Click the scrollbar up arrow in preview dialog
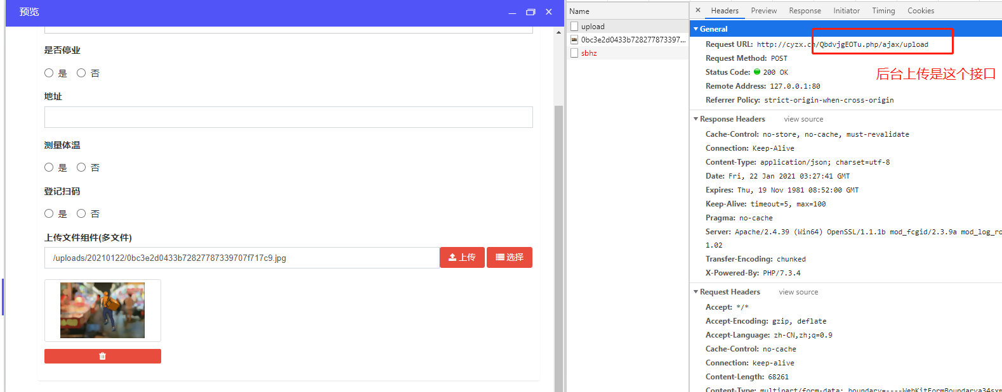Screen dimensions: 1002x392 (x=558, y=32)
